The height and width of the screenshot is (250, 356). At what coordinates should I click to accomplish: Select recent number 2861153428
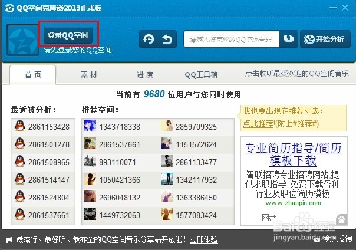pyautogui.click(x=49, y=127)
